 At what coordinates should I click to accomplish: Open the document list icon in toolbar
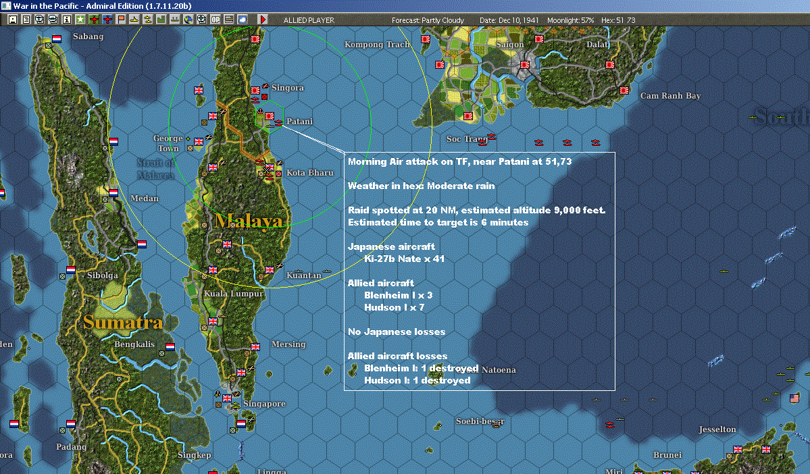[26, 20]
